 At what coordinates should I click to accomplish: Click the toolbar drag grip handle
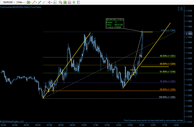tap(1, 2)
